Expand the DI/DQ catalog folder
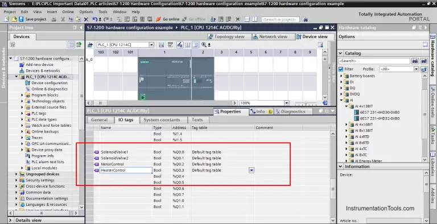Screen dimensions: 437x224 (341, 94)
